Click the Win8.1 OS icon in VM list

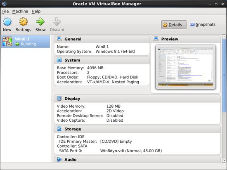(x=7, y=41)
